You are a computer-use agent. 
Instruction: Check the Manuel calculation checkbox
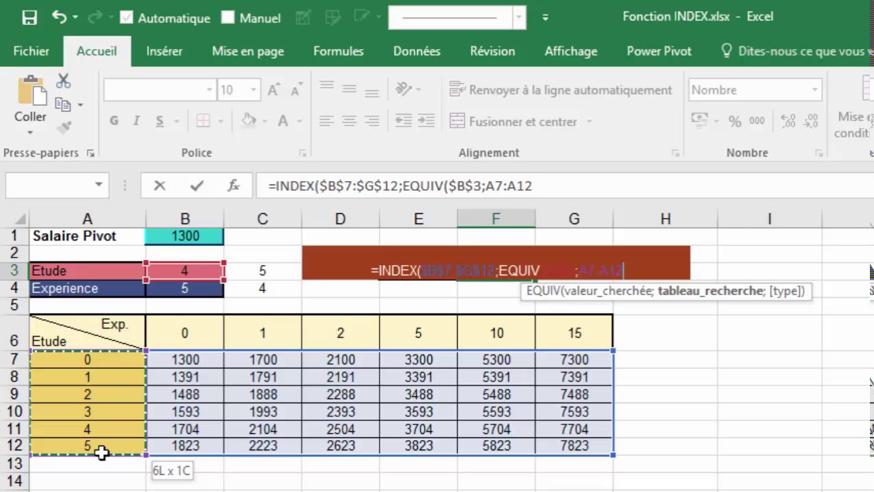click(228, 18)
